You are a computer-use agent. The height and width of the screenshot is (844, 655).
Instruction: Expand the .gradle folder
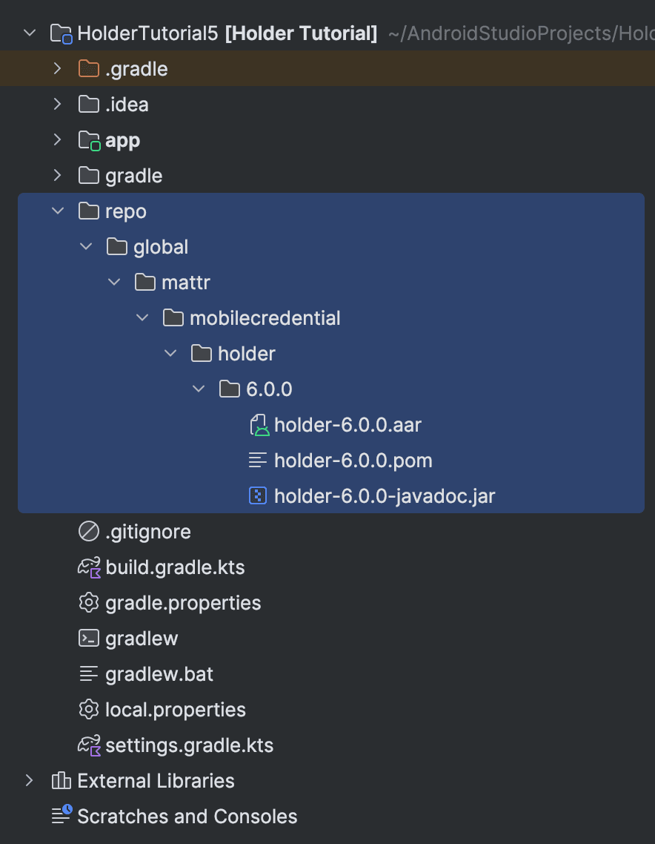(x=58, y=69)
